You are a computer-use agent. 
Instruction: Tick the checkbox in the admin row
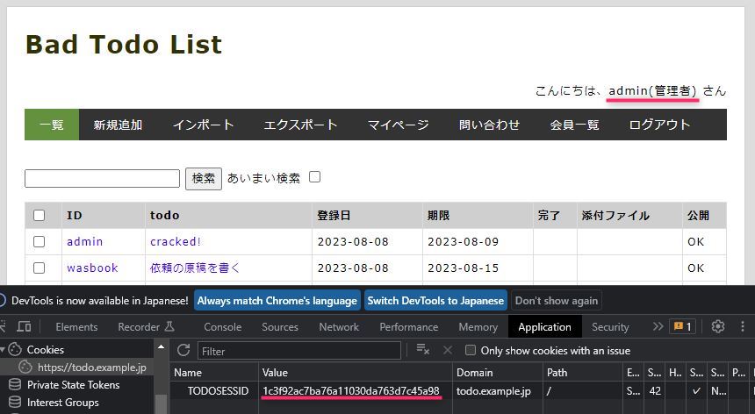point(39,241)
